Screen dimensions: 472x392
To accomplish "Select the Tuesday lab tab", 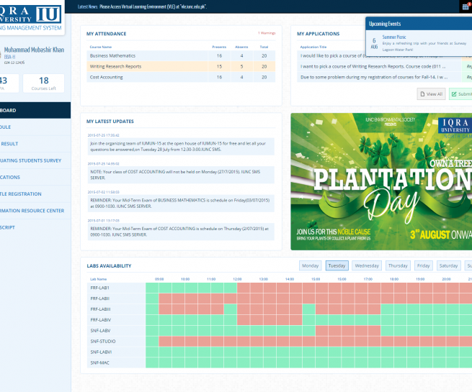I will coord(337,265).
